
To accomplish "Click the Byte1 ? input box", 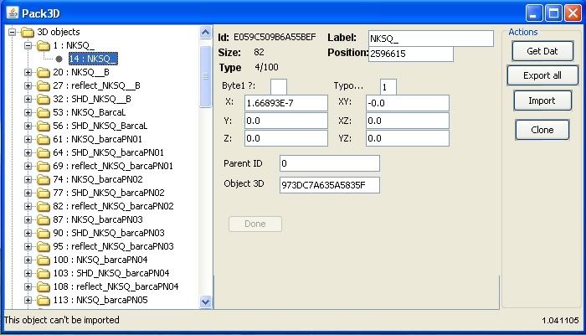I will point(279,87).
